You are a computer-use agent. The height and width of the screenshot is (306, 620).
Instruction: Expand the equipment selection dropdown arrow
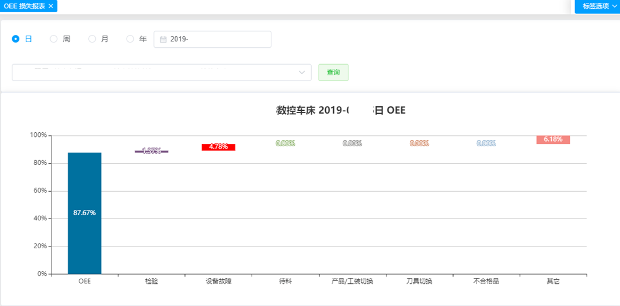(x=302, y=72)
